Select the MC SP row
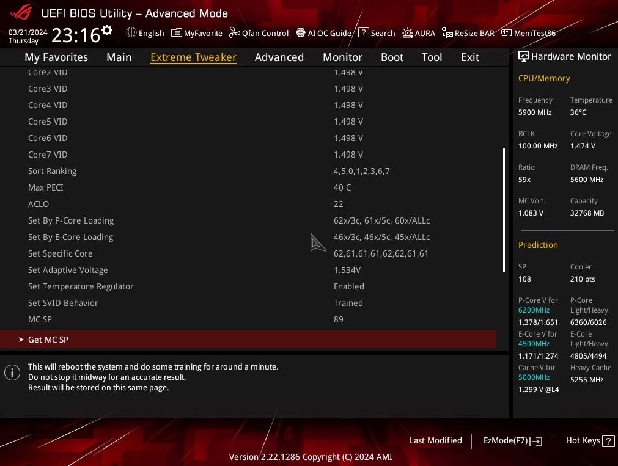 coord(248,319)
